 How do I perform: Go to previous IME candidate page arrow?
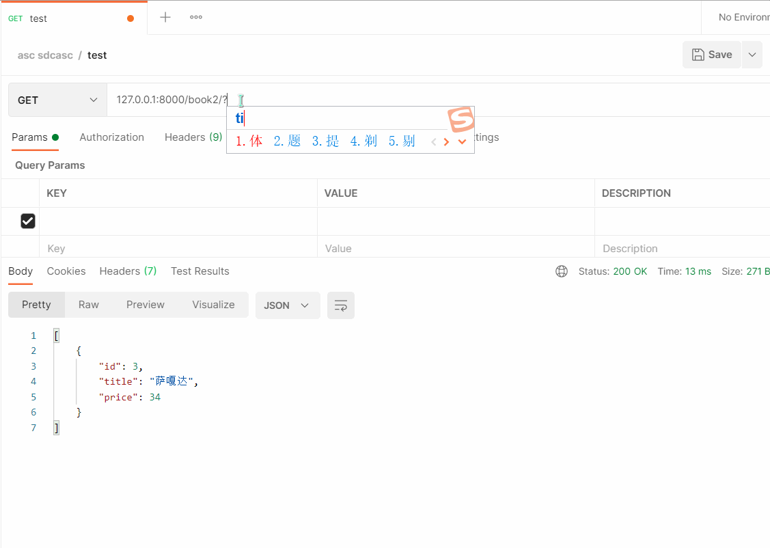pos(433,142)
